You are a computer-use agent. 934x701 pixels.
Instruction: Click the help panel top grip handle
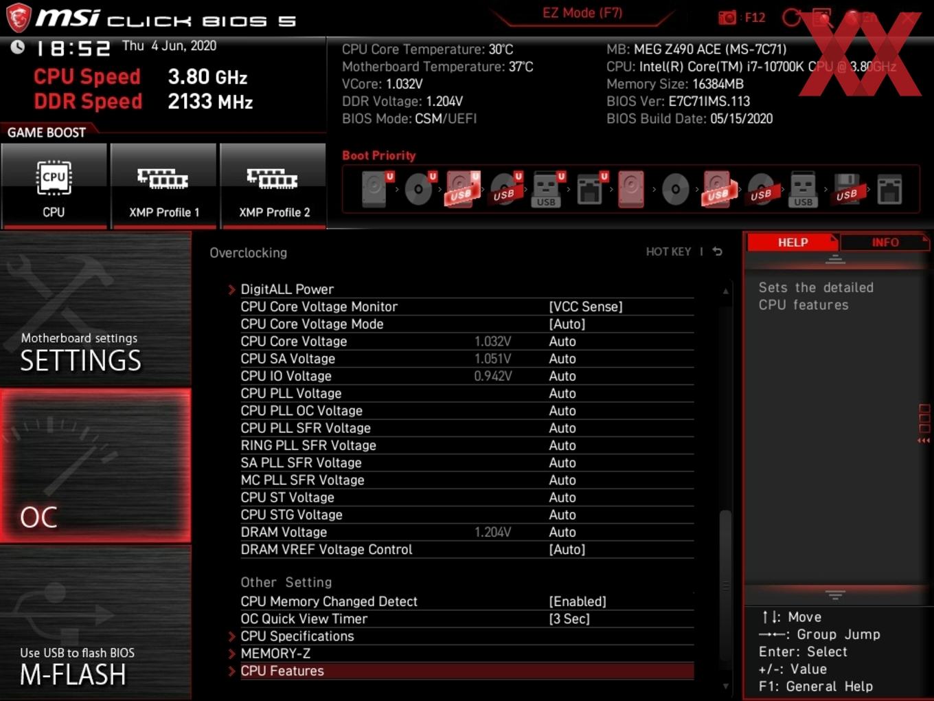tap(835, 259)
